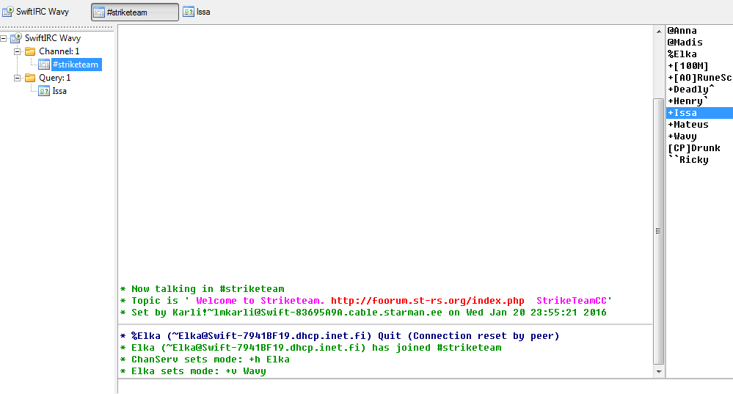Image resolution: width=733 pixels, height=394 pixels.
Task: Click 'StrikeTeamCC' text in topic
Action: (x=572, y=301)
